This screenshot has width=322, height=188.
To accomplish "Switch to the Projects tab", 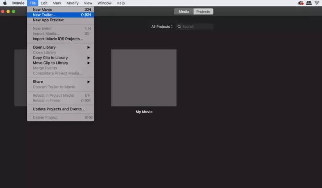I will 203,11.
